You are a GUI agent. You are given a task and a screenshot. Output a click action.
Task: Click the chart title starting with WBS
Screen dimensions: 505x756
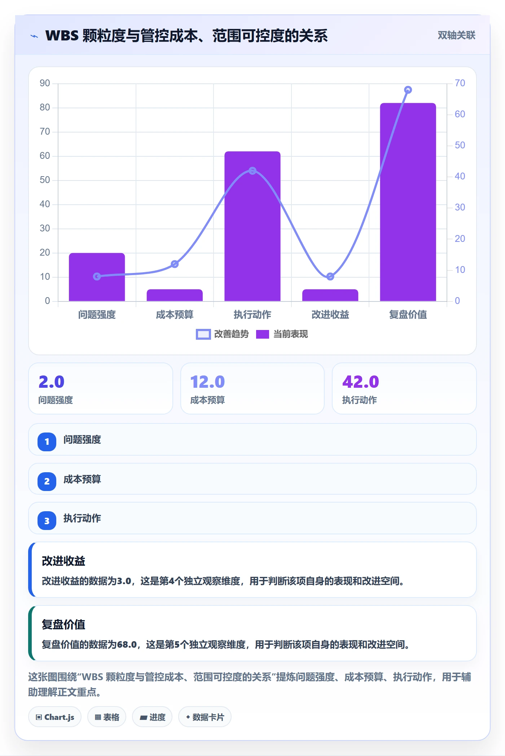point(186,36)
